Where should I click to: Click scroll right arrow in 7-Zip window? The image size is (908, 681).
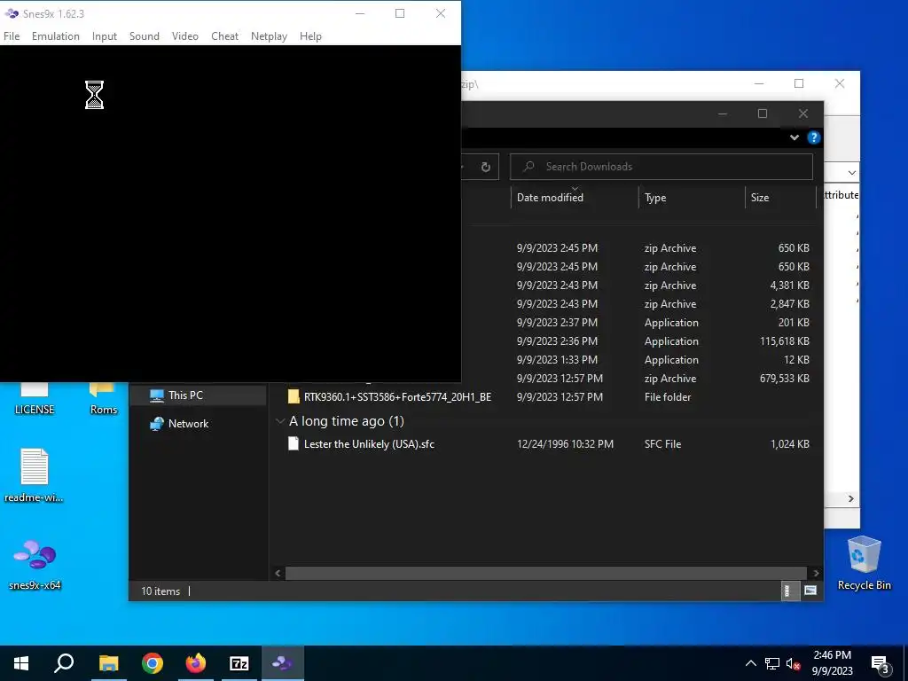[x=850, y=498]
